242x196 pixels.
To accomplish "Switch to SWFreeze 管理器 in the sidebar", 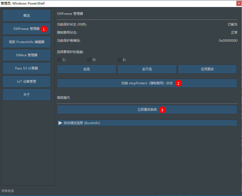I will [x=27, y=29].
